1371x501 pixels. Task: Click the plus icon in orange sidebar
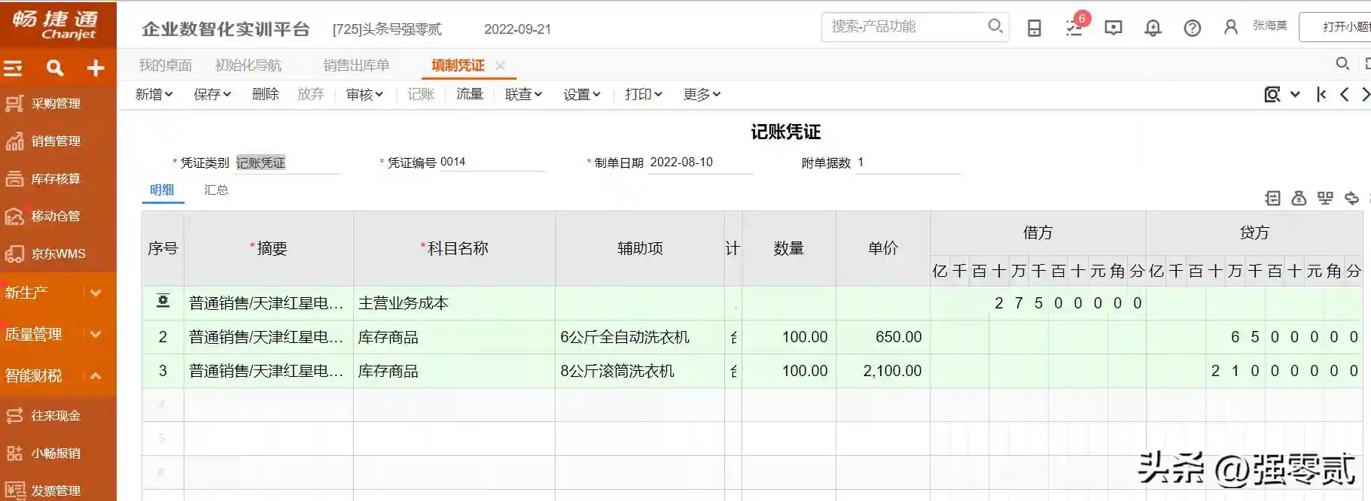pyautogui.click(x=96, y=68)
